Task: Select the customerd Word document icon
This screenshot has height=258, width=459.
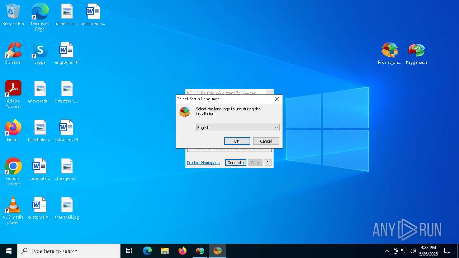Action: tap(40, 209)
